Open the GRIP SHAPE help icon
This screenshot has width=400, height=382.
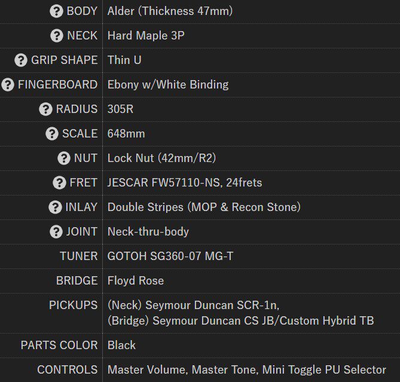point(21,60)
